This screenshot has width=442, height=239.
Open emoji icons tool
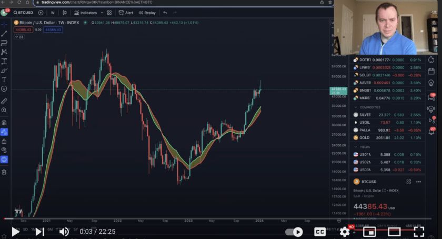(4, 89)
